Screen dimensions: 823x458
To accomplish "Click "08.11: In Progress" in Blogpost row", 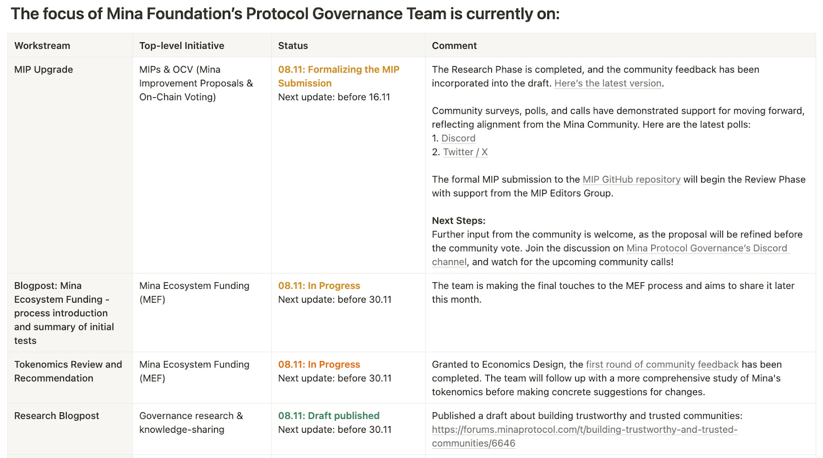I will [x=319, y=286].
